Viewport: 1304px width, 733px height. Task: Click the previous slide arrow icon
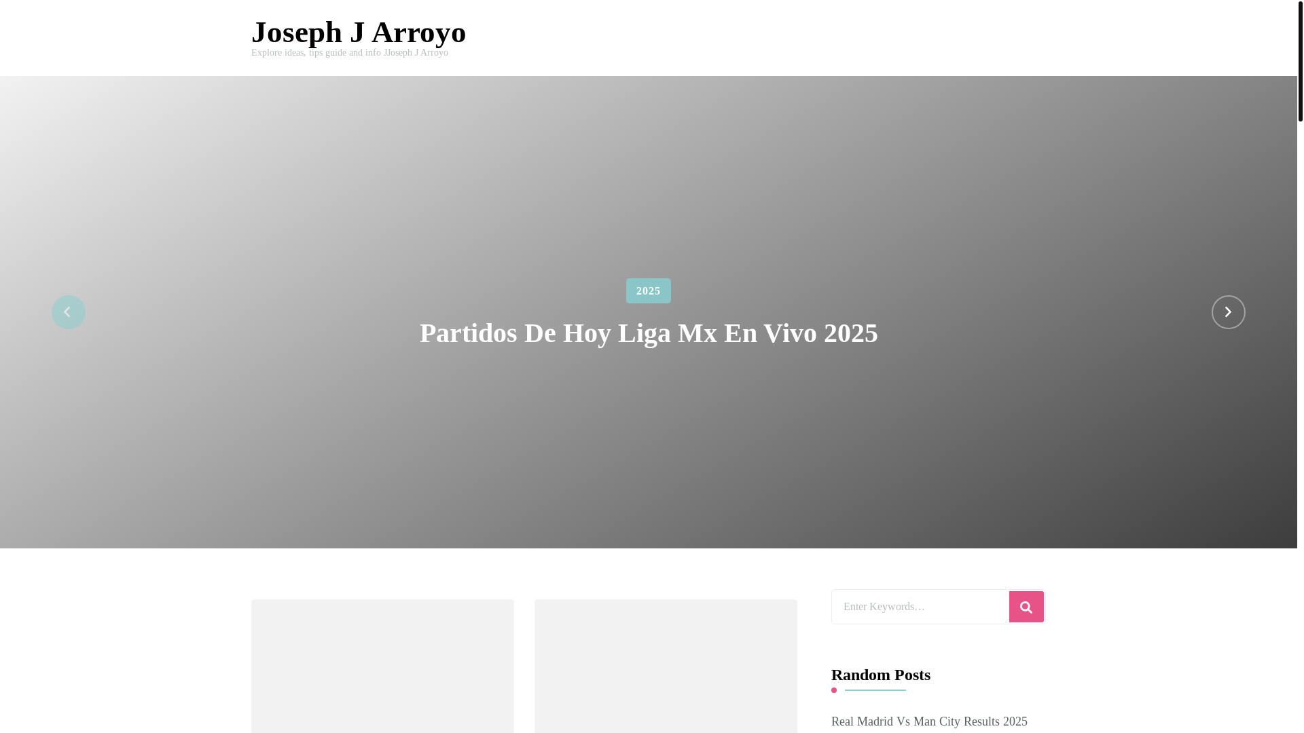pos(69,312)
